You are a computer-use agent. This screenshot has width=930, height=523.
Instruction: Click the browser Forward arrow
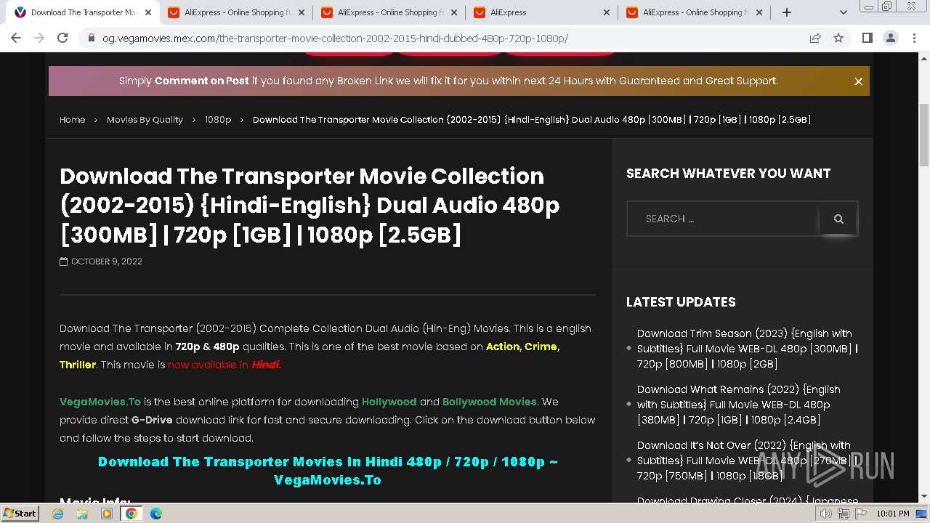(x=39, y=38)
